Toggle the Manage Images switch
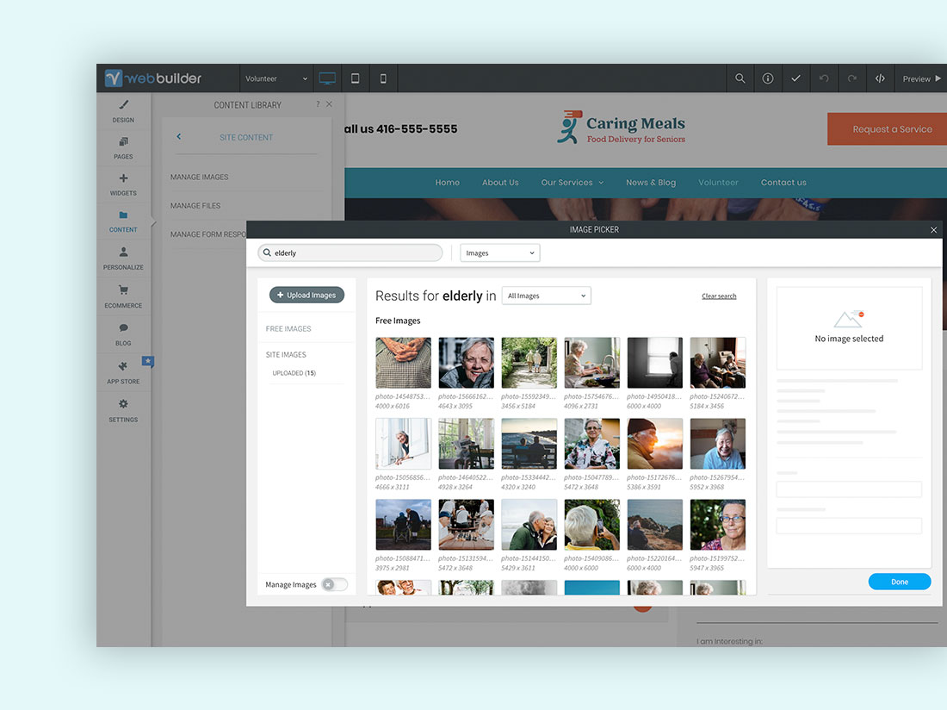Screen dimensions: 947x710 pyautogui.click(x=335, y=584)
